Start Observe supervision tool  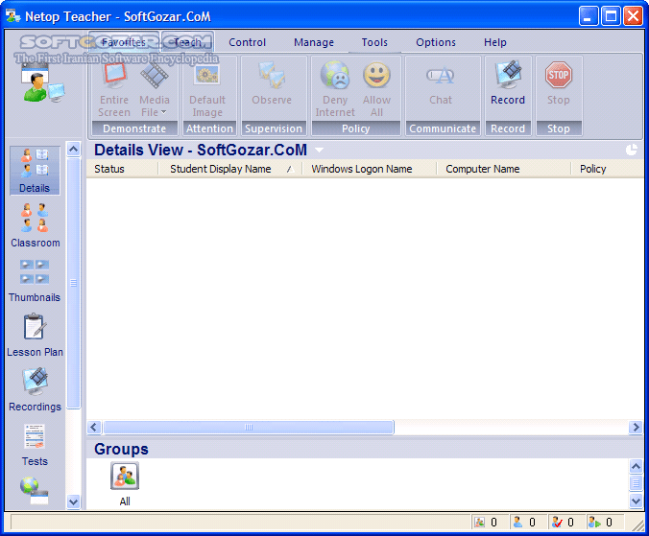272,76
